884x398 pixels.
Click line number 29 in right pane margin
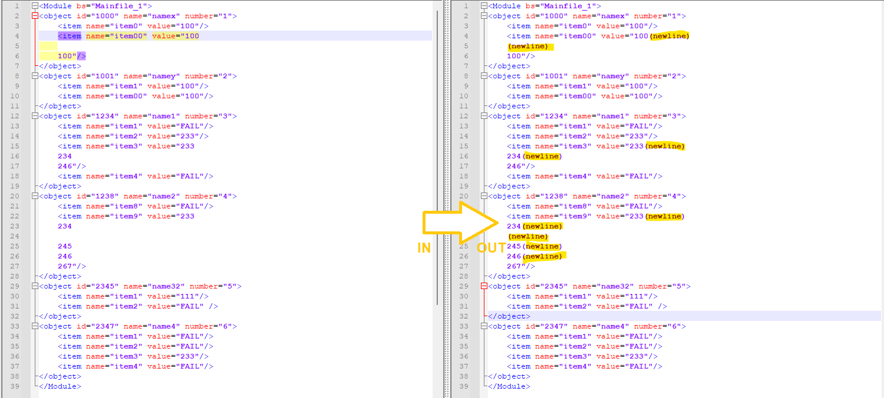tap(464, 286)
